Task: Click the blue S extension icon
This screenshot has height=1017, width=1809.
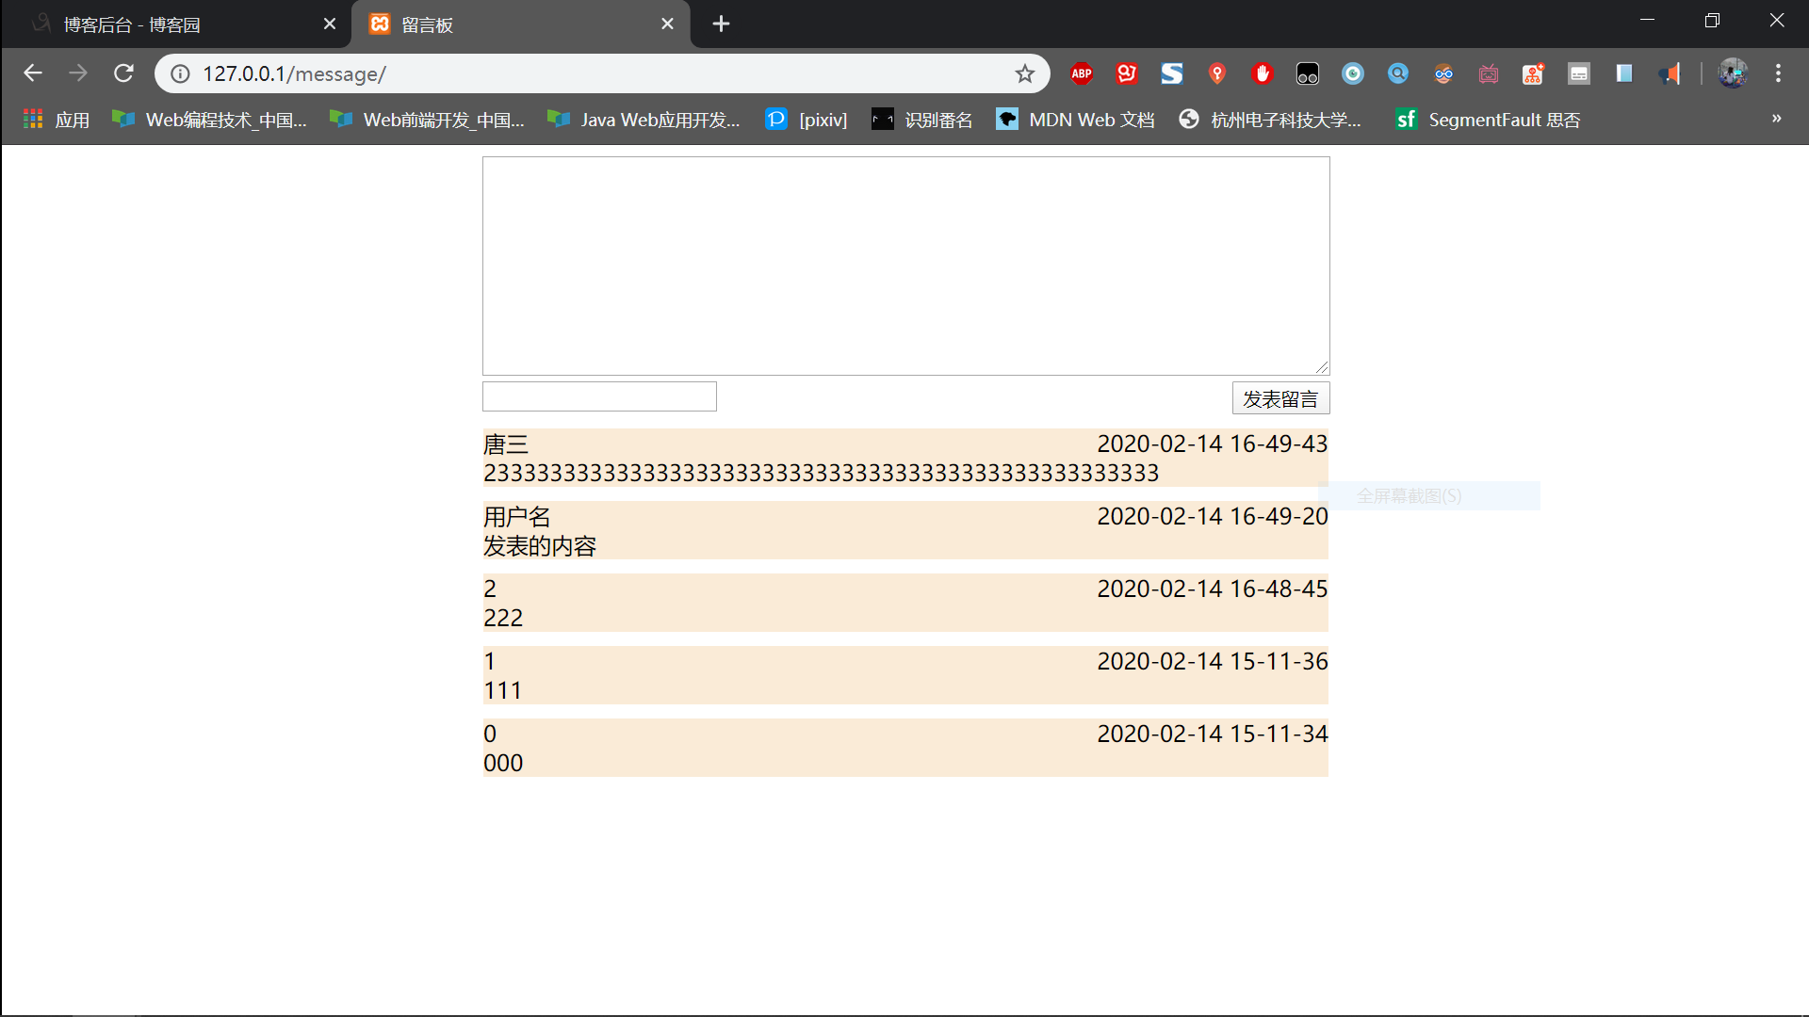Action: point(1171,73)
